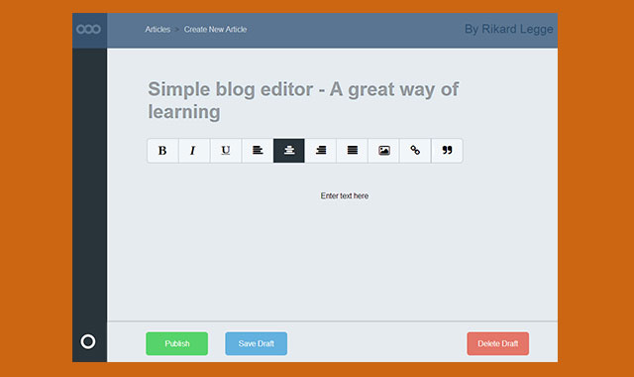Viewport: 634px width, 377px height.
Task: Click the Delete Draft button
Action: (497, 344)
